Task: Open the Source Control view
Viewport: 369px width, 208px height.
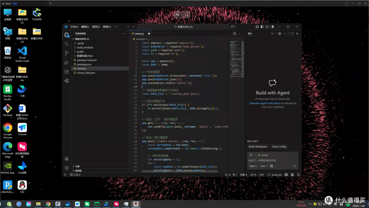Action: (x=67, y=53)
